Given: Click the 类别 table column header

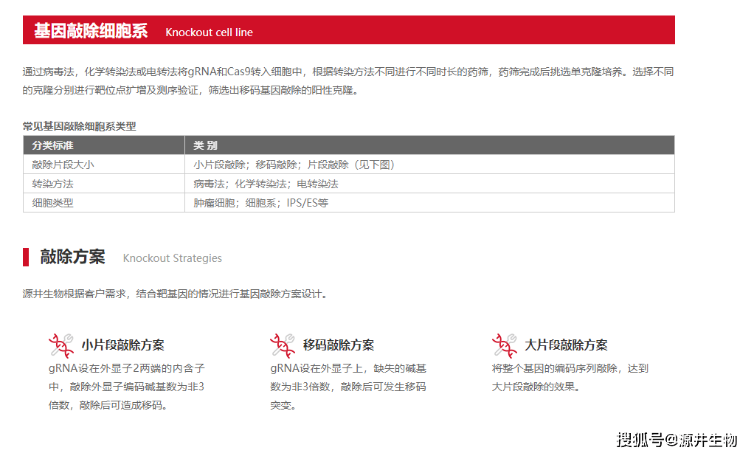Looking at the screenshot, I should point(205,145).
